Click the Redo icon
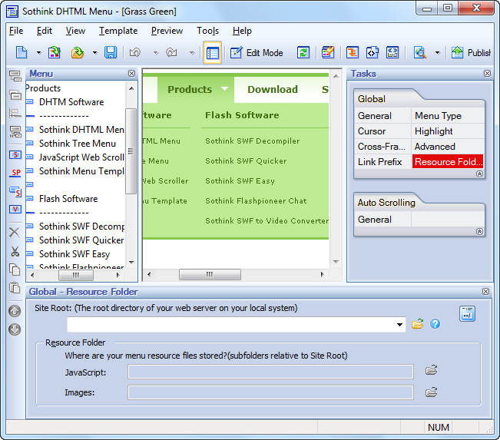This screenshot has width=500, height=440. (x=171, y=52)
